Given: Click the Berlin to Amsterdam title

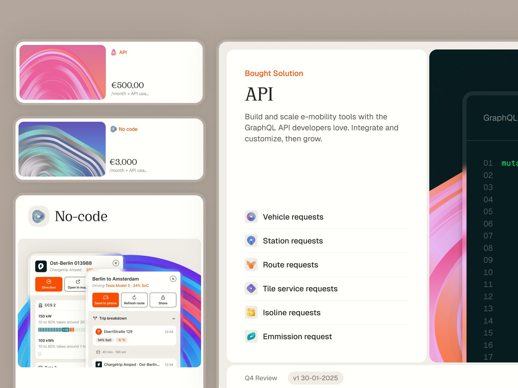Looking at the screenshot, I should 116,279.
